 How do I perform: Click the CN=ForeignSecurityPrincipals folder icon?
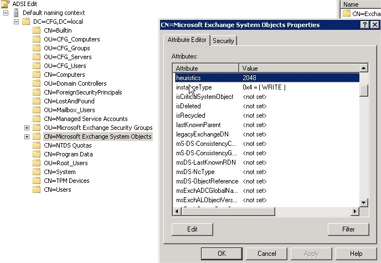37,92
